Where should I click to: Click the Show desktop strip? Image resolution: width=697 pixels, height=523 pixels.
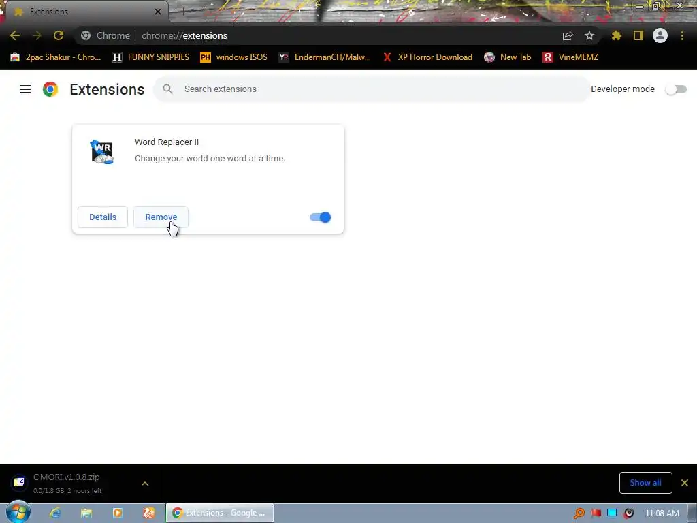(692, 513)
